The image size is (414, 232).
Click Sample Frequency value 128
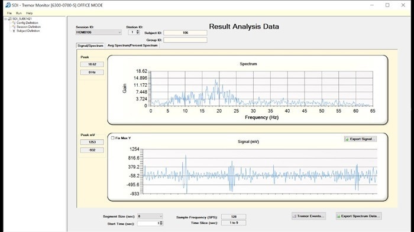[234, 217]
